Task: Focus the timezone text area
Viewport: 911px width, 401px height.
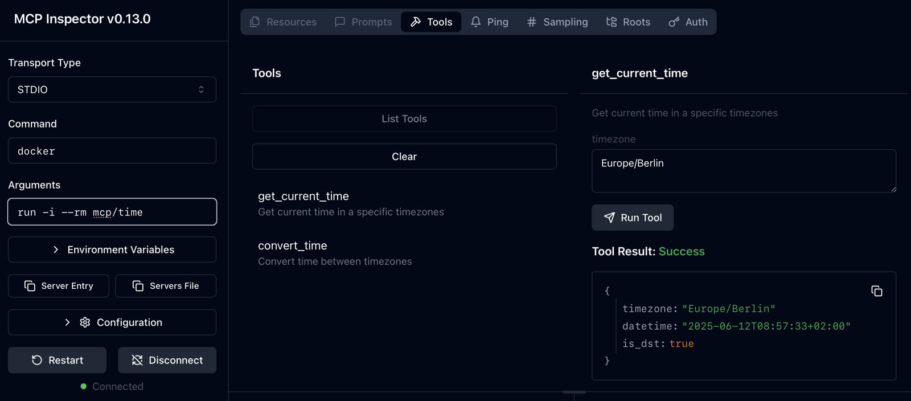Action: (743, 171)
